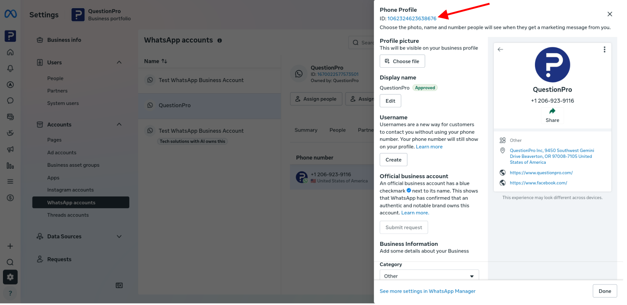Switch to the Summary tab
Image resolution: width=627 pixels, height=305 pixels.
306,130
